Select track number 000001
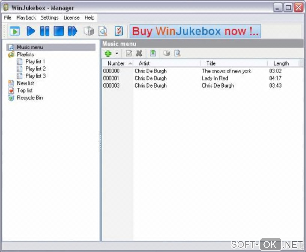Image resolution: width=306 pixels, height=252 pixels. (x=111, y=78)
